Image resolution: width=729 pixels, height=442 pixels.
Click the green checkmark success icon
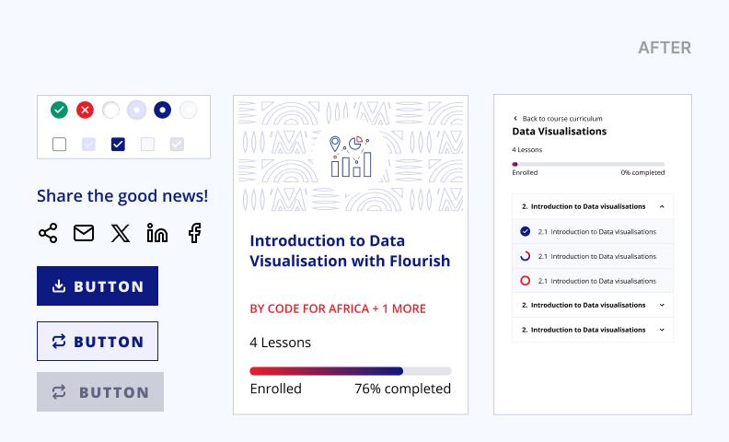(59, 110)
